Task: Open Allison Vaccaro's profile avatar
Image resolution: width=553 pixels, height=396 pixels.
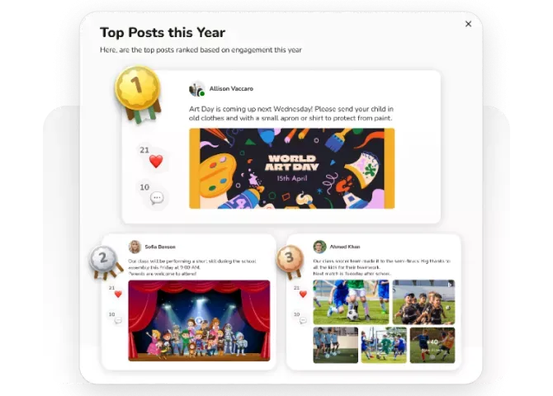Action: [196, 89]
